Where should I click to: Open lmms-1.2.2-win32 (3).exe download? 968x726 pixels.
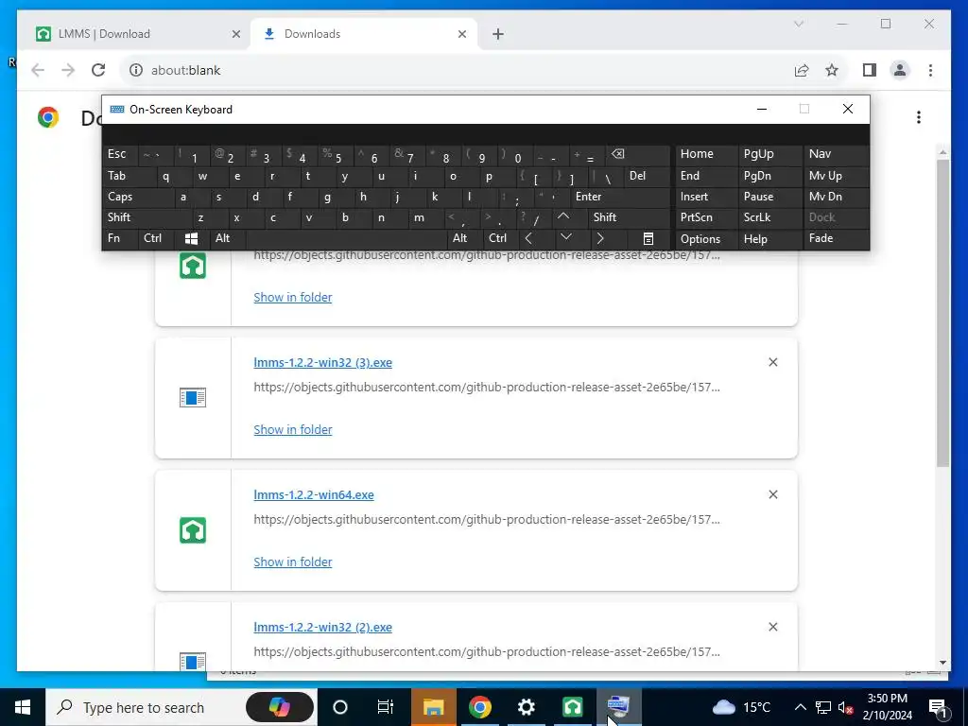click(x=323, y=362)
